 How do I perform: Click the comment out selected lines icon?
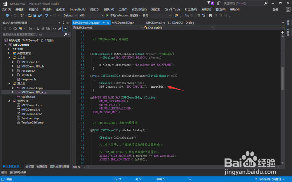[x=199, y=15]
